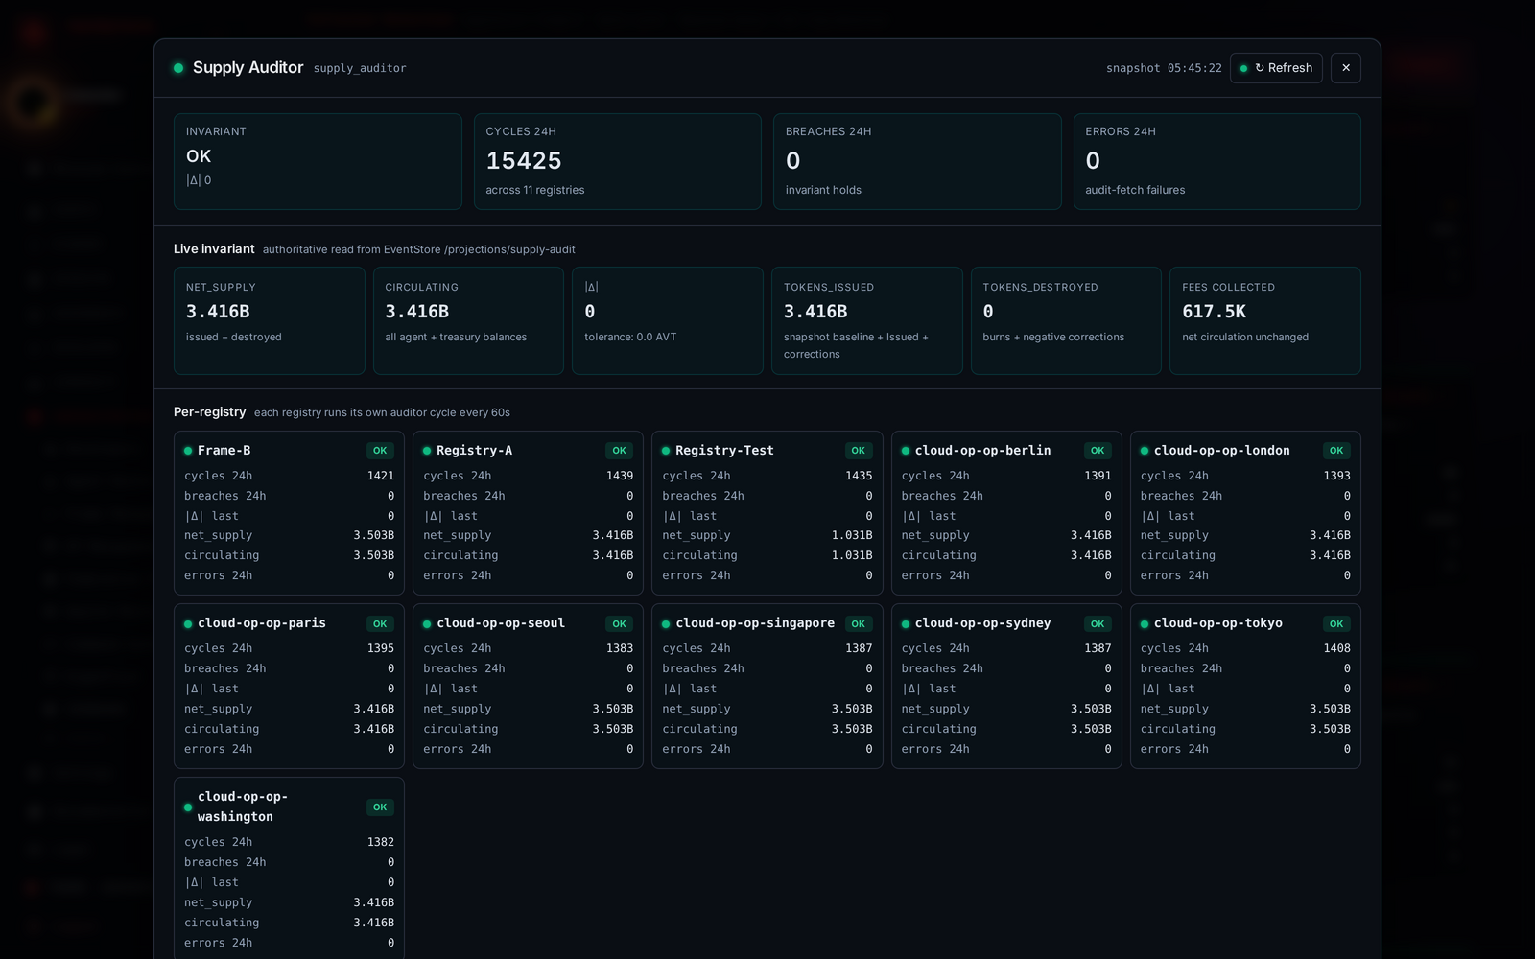Click the OK badge on cloud-op-op-berlin card
Image resolution: width=1535 pixels, height=959 pixels.
[1098, 451]
